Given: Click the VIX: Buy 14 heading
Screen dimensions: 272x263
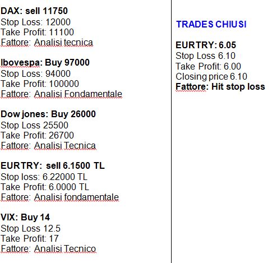Looking at the screenshot, I should (x=25, y=217).
